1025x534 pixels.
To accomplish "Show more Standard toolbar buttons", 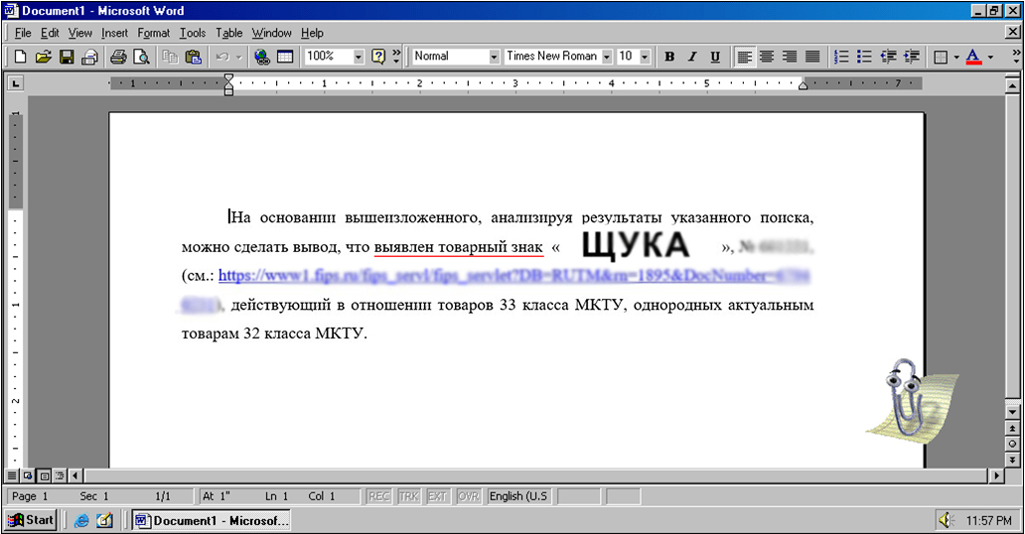I will pos(396,57).
